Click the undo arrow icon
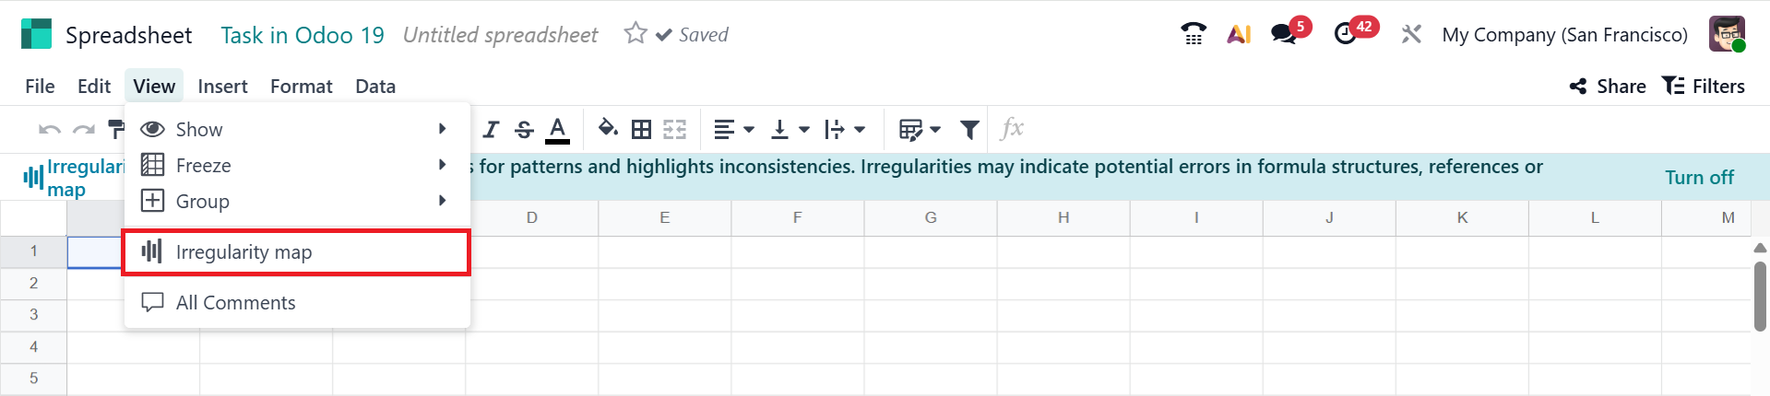The width and height of the screenshot is (1770, 396). coord(50,130)
